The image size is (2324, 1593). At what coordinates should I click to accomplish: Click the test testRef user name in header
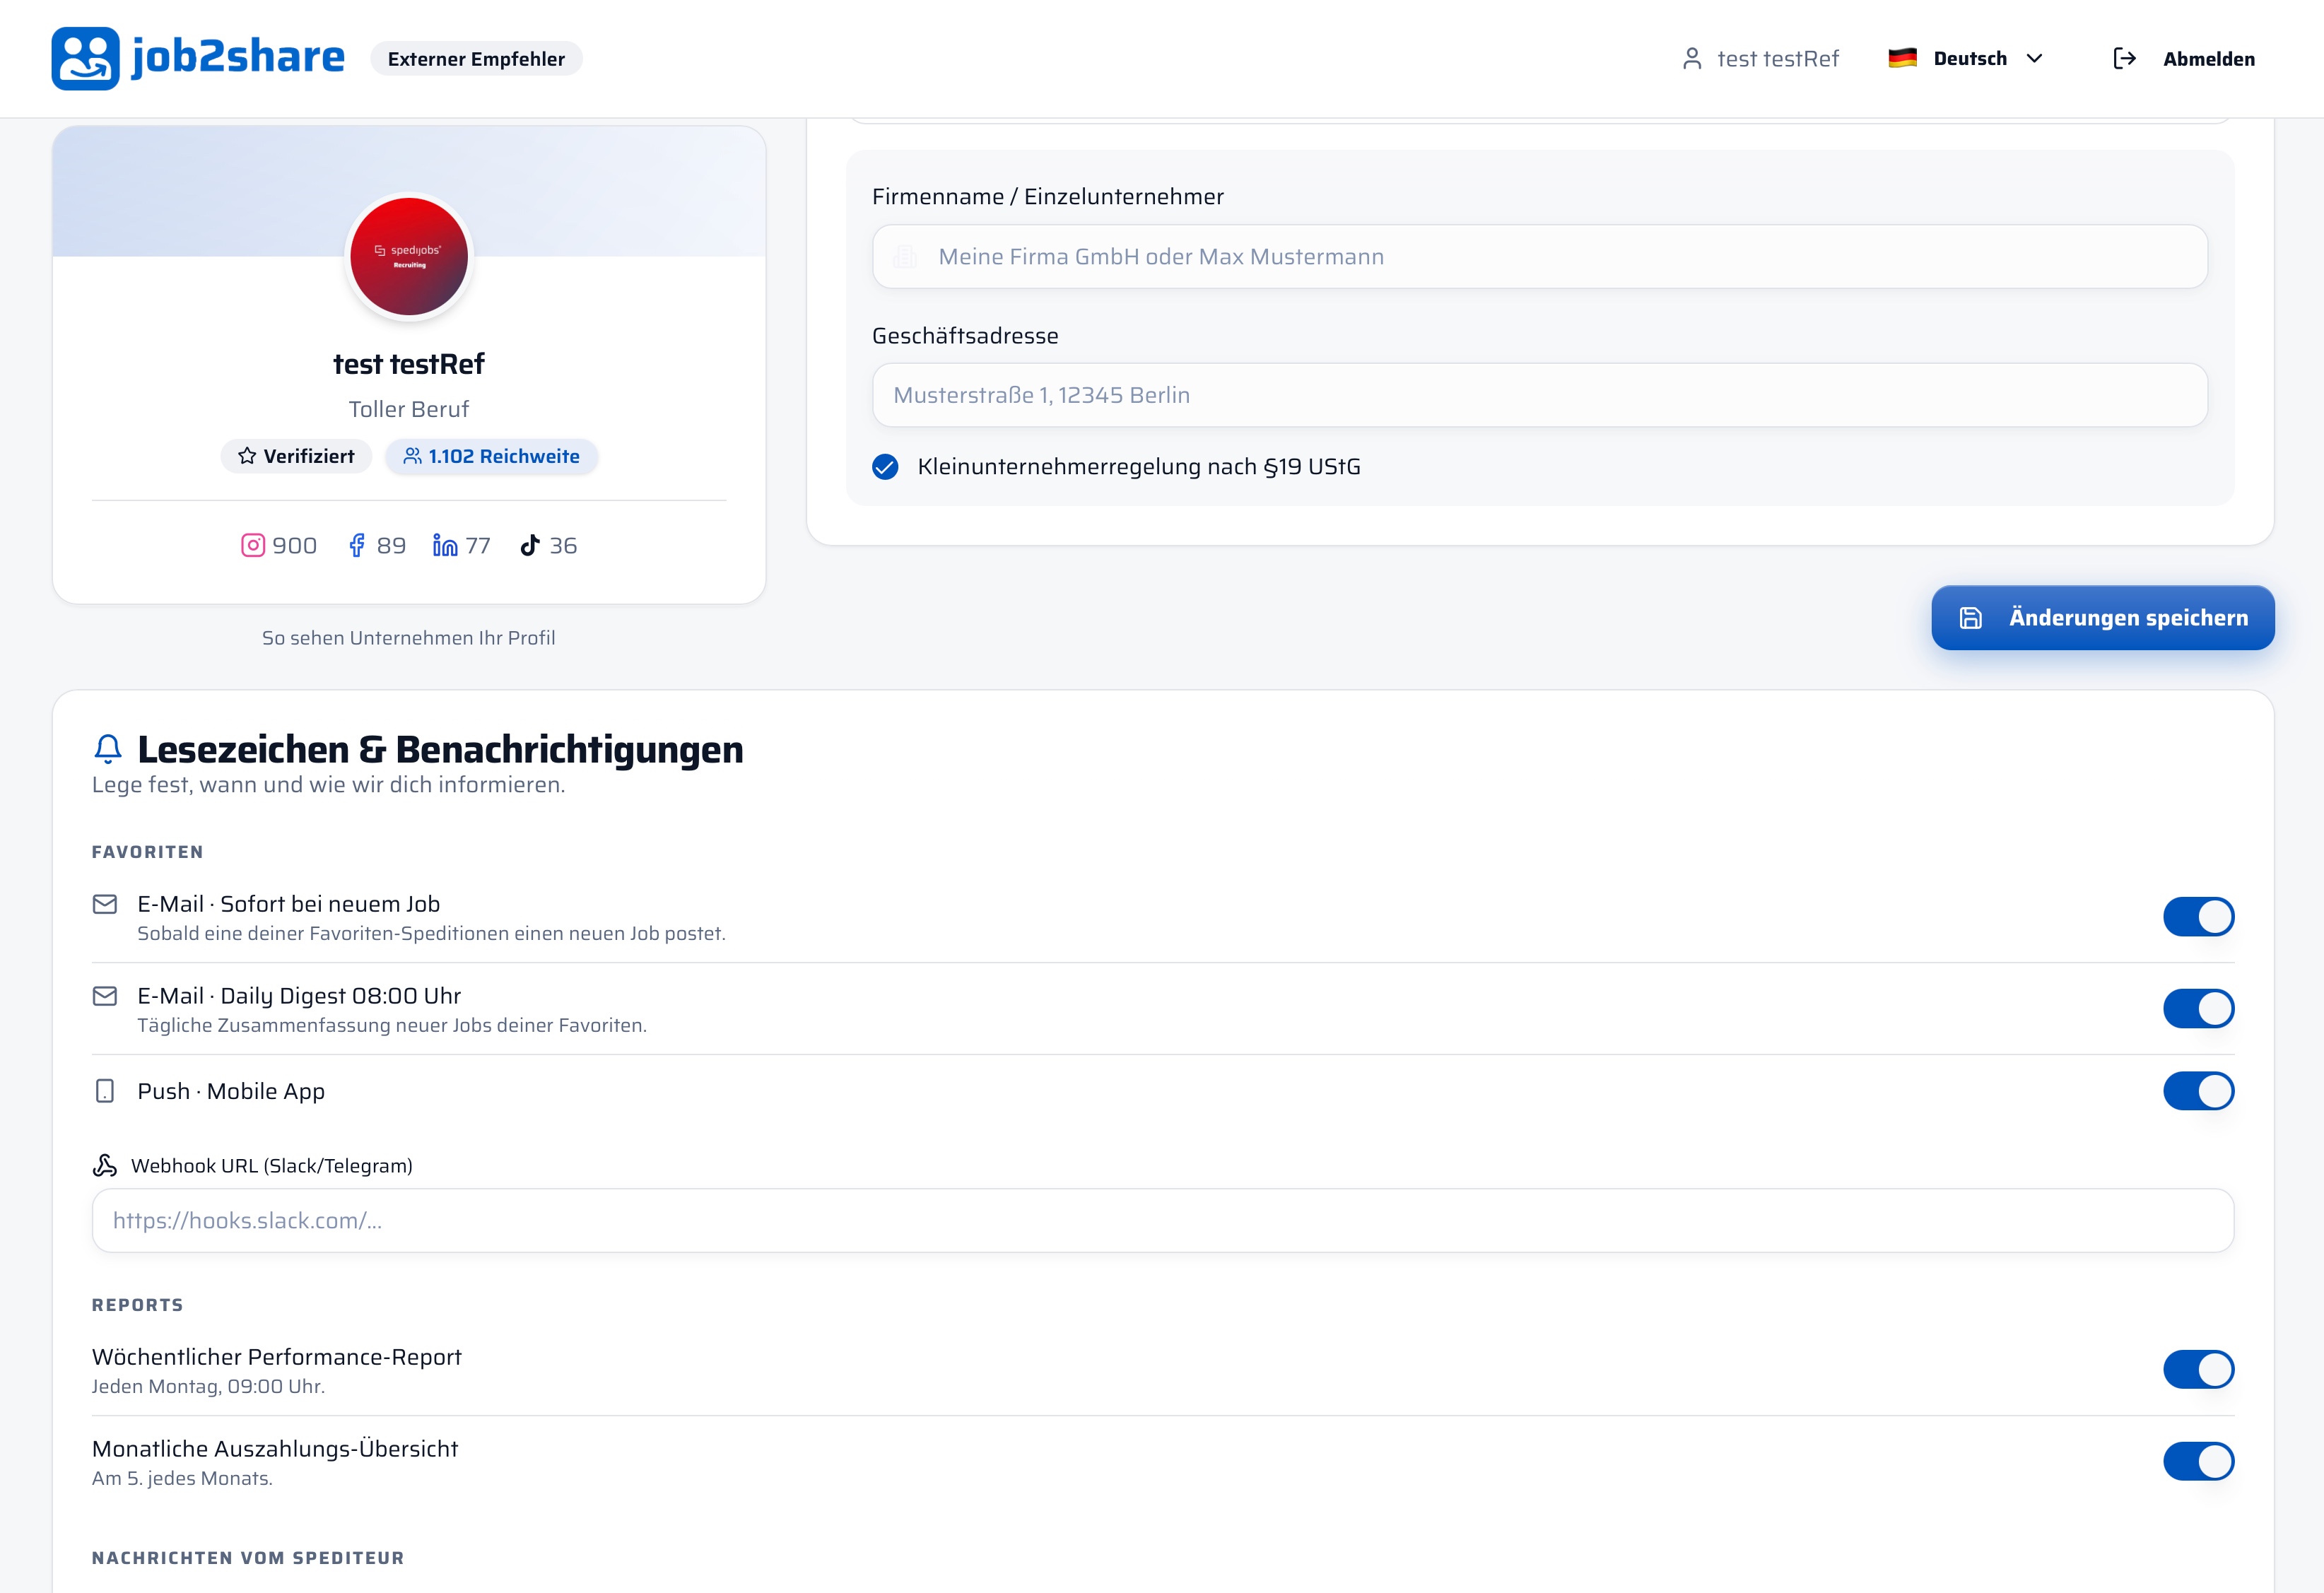tap(1777, 59)
